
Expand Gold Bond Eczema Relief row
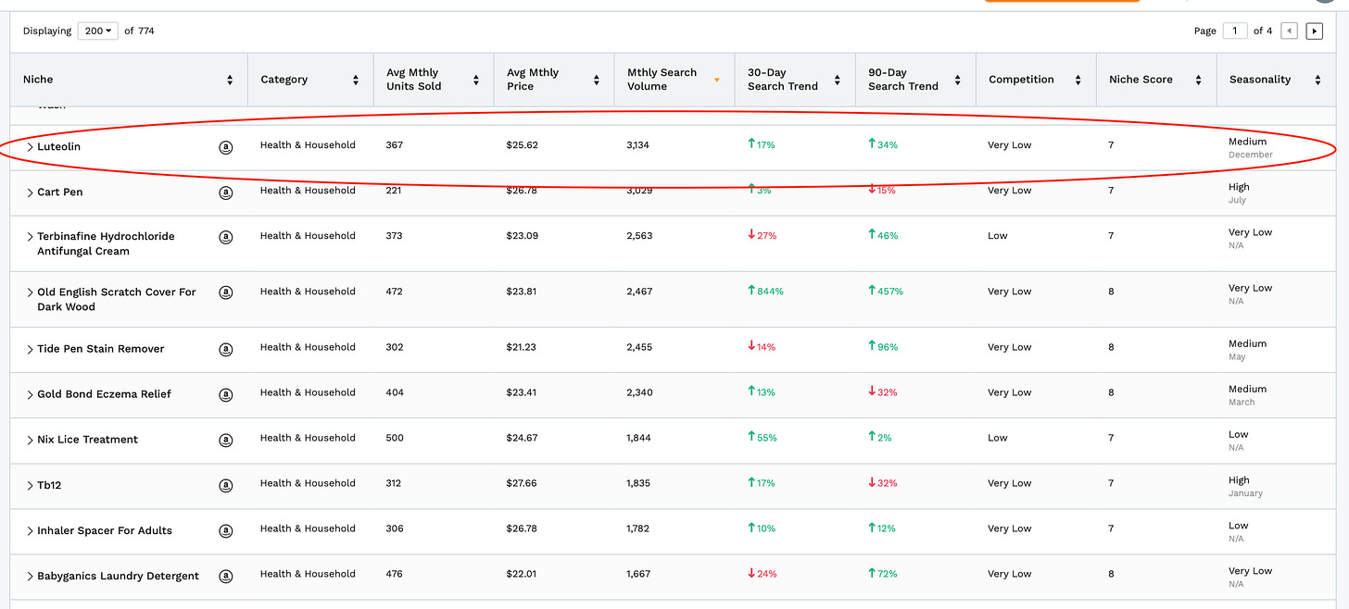tap(30, 394)
